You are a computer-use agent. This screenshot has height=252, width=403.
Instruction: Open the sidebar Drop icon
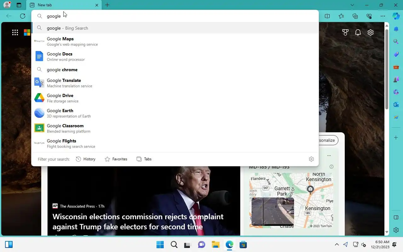click(x=396, y=117)
